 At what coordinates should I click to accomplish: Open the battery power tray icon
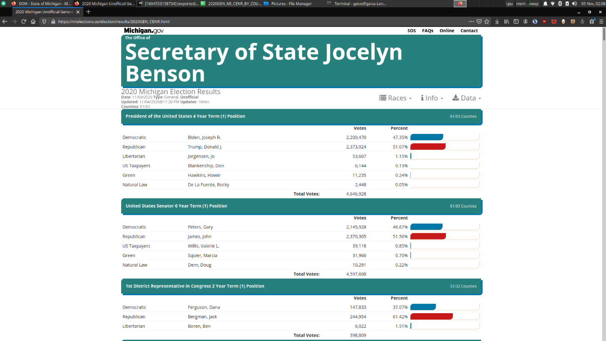click(x=567, y=3)
